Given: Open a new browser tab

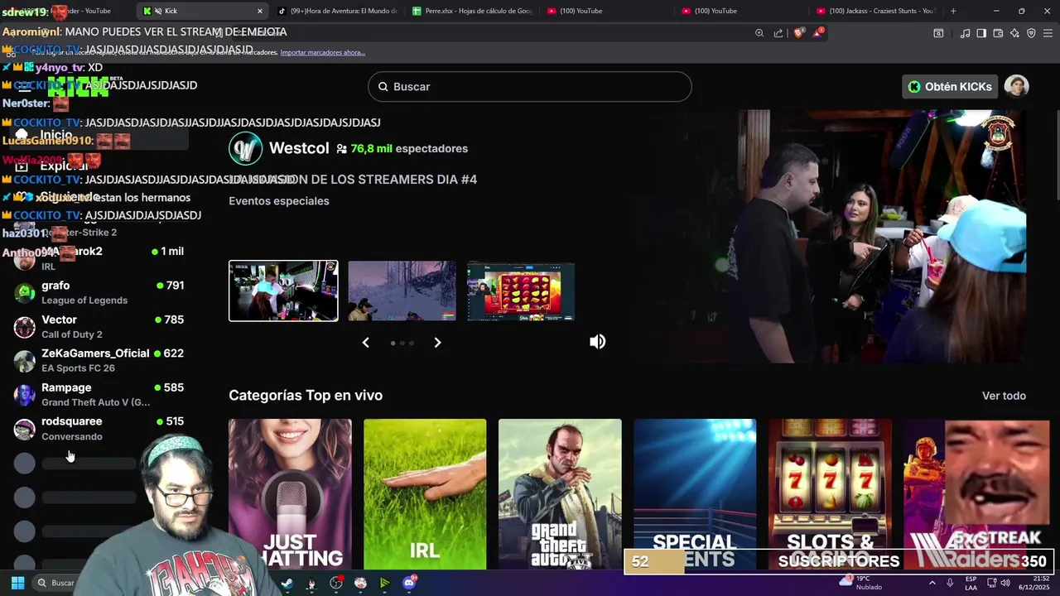Looking at the screenshot, I should pyautogui.click(x=953, y=11).
